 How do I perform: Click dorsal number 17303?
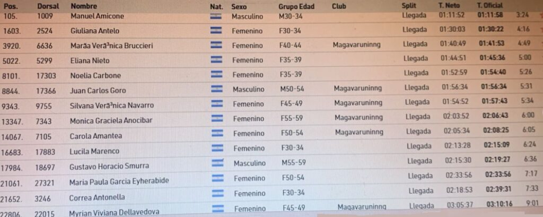click(46, 75)
